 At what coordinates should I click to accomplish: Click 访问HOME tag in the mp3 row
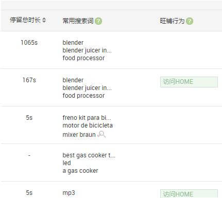click(189, 194)
